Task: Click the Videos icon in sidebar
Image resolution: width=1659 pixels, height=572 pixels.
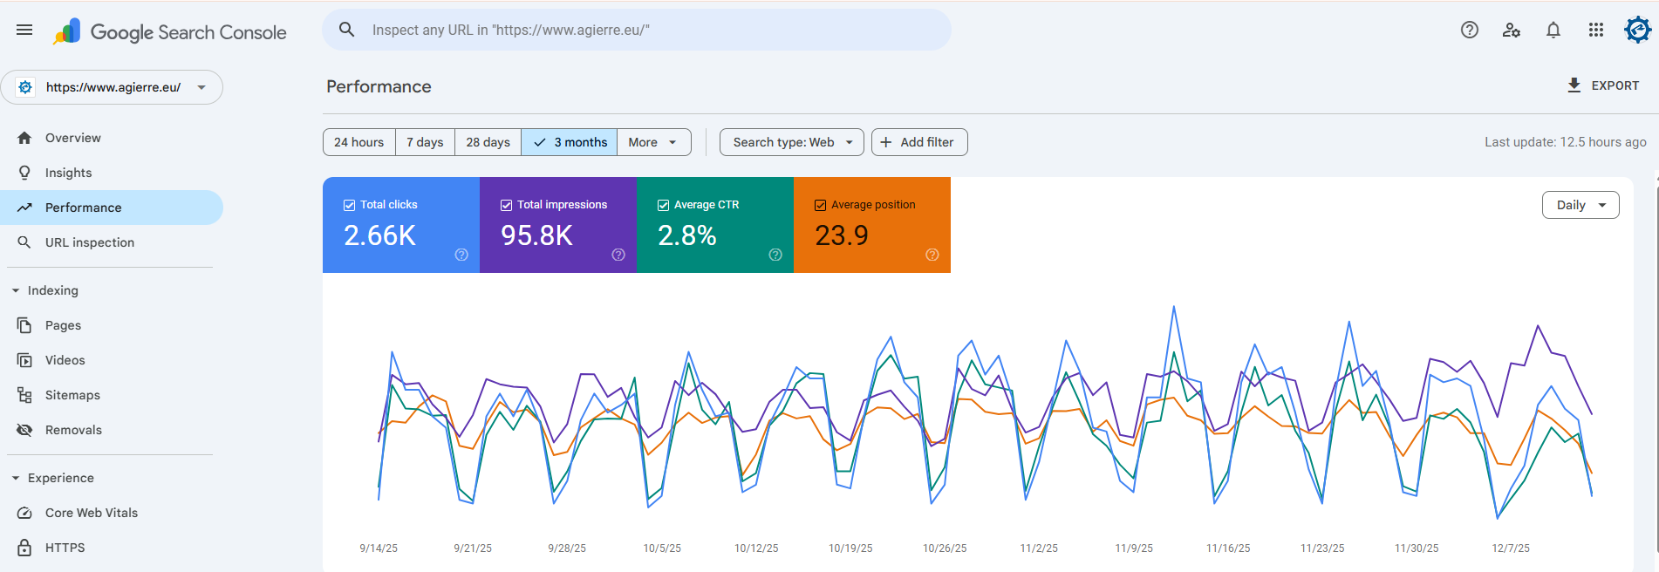Action: click(x=24, y=360)
